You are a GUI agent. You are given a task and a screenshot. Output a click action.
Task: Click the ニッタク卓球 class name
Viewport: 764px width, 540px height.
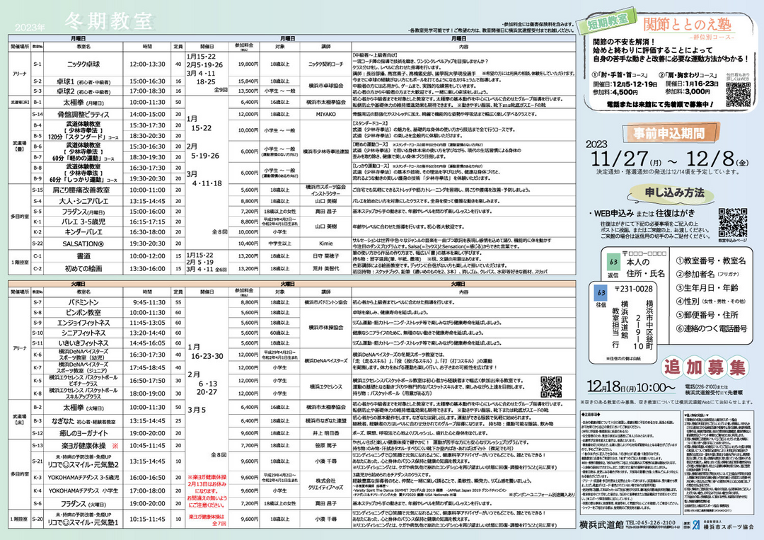click(x=83, y=64)
